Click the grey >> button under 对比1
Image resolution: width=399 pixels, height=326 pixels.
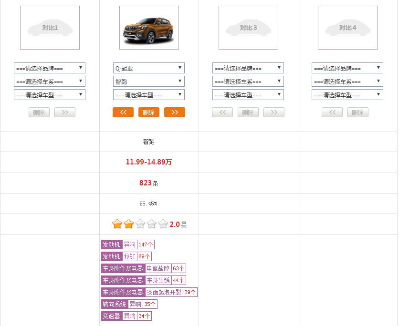point(65,112)
